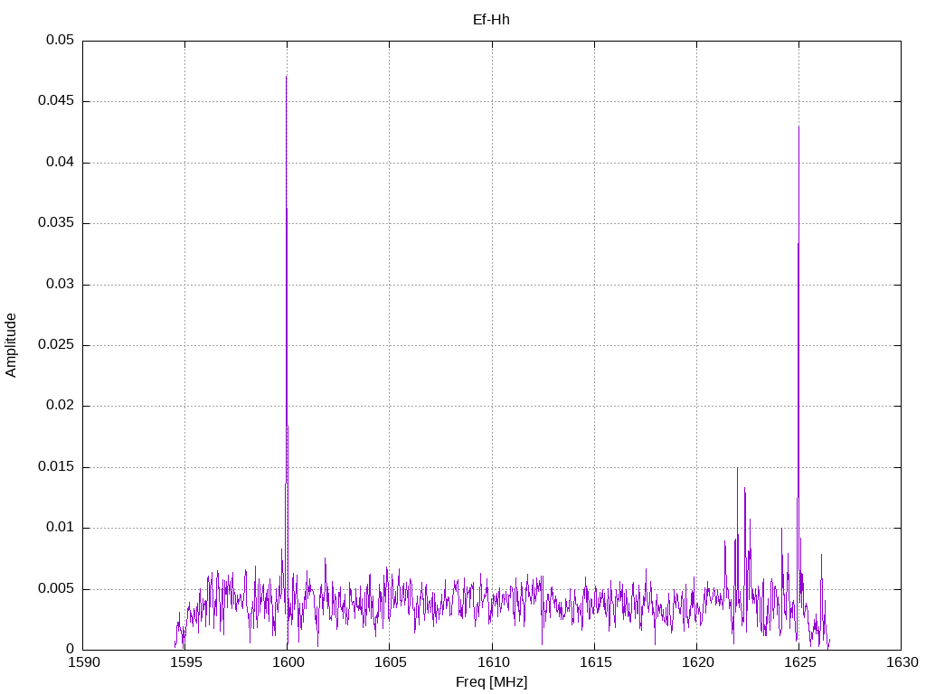Click the 0.025 y-axis tick label
Screen dimensions: 926x694
pos(56,344)
